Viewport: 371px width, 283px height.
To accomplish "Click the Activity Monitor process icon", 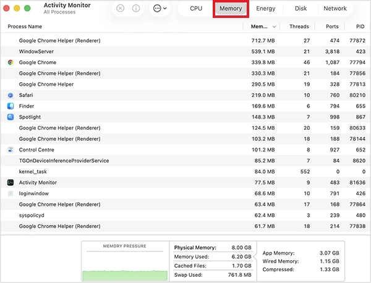I will 11,182.
